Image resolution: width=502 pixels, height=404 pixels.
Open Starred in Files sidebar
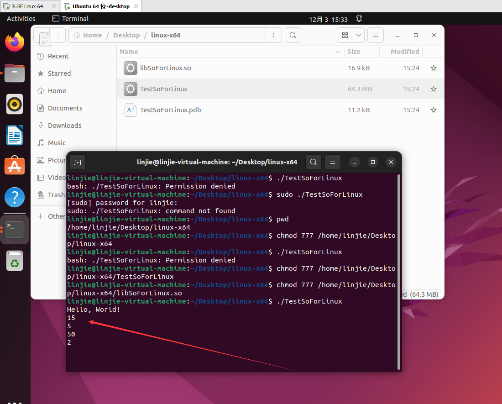tap(59, 73)
